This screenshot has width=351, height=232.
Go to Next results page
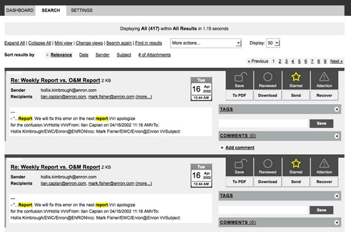coord(336,61)
